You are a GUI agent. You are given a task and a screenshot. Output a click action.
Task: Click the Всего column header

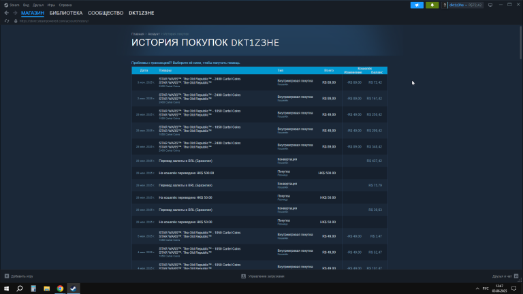click(329, 70)
